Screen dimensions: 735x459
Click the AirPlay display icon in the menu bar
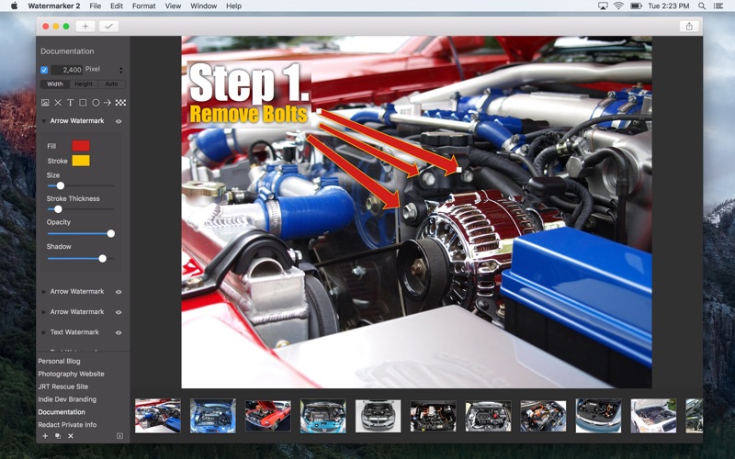[603, 6]
